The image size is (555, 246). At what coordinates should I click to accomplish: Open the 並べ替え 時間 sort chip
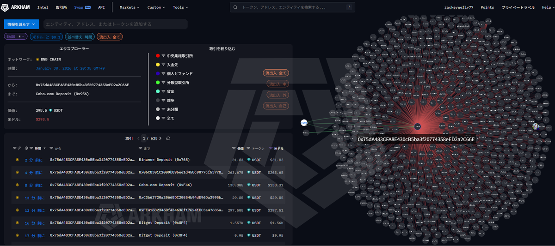pos(80,36)
